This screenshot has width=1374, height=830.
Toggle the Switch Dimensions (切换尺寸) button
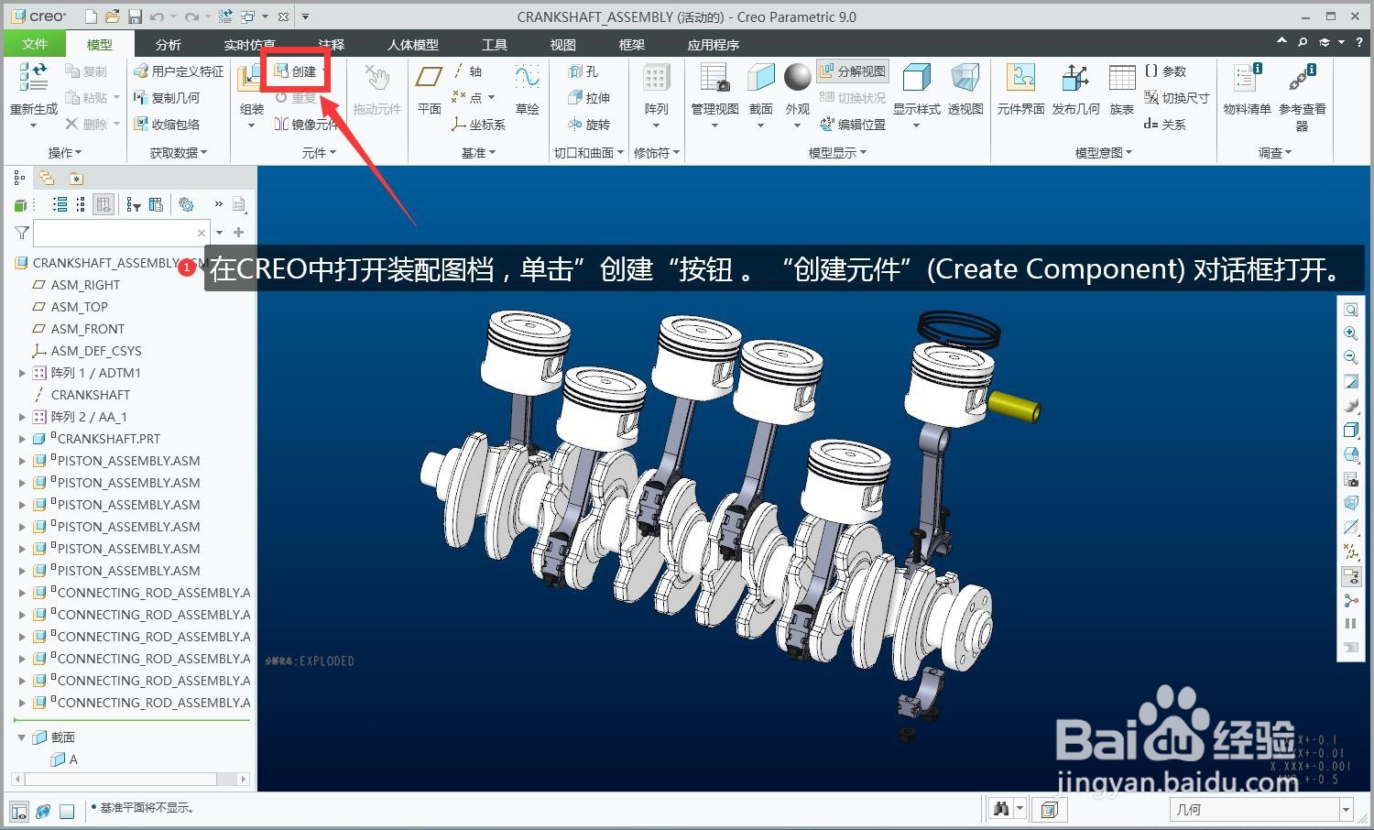[x=1177, y=98]
